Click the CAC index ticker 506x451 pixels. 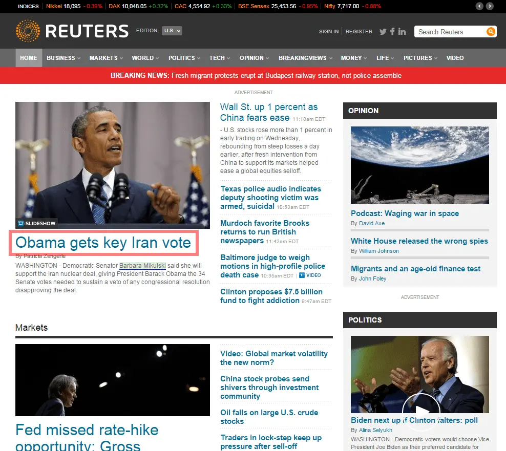pyautogui.click(x=203, y=6)
